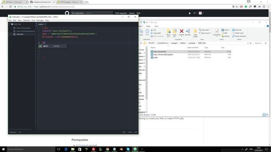Viewport: 271px width, 152px height.
Task: Open Atom's Edit menu
Action: [x=14, y=20]
